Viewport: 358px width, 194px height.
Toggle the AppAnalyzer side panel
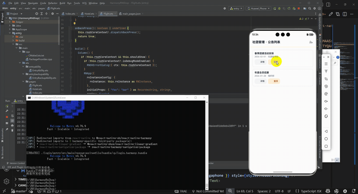[320, 22]
